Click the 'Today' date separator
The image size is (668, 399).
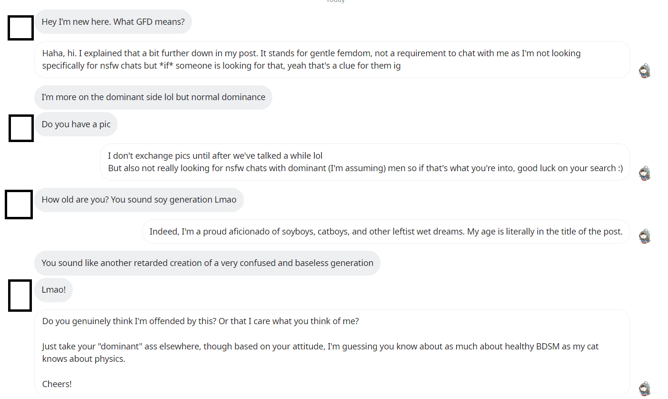point(335,2)
